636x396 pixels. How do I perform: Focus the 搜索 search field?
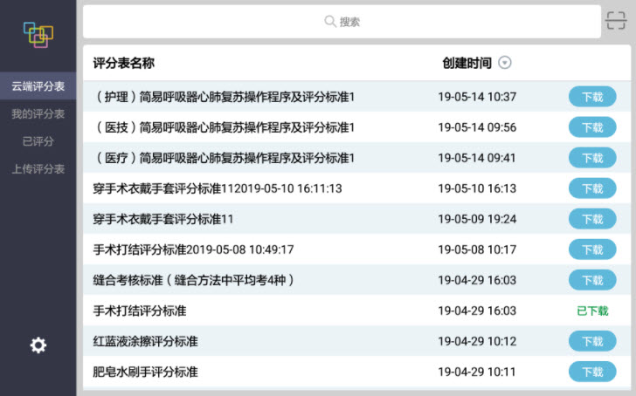[342, 22]
